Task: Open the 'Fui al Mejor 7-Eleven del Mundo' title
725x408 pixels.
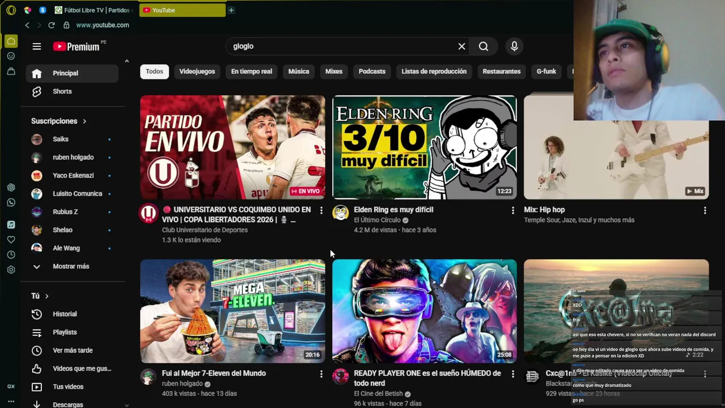Action: [214, 373]
